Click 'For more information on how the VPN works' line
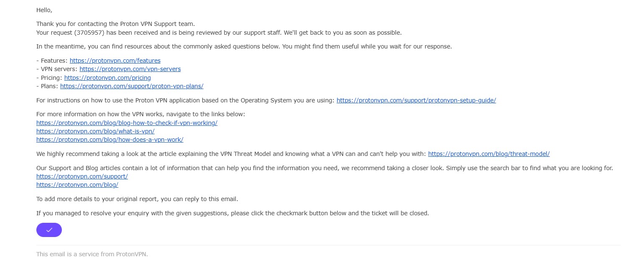The height and width of the screenshot is (260, 629). point(141,114)
